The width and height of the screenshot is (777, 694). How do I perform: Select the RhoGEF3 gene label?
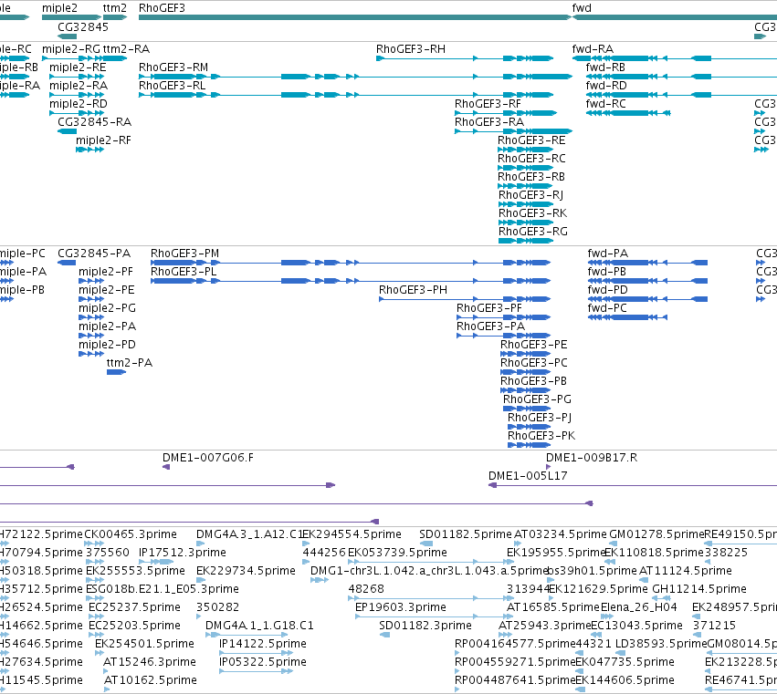(162, 8)
